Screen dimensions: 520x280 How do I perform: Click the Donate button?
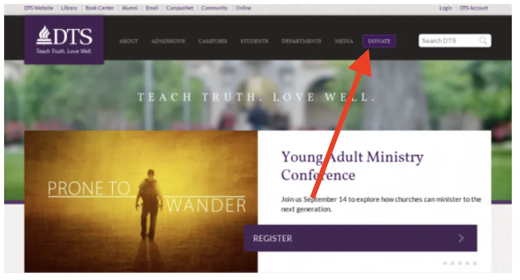pyautogui.click(x=379, y=41)
